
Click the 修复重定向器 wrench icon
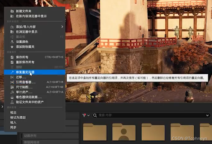pos(12,72)
